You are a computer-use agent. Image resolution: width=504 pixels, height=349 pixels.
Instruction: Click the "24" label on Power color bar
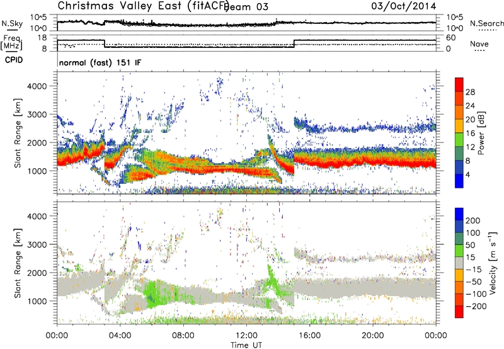pos(470,106)
